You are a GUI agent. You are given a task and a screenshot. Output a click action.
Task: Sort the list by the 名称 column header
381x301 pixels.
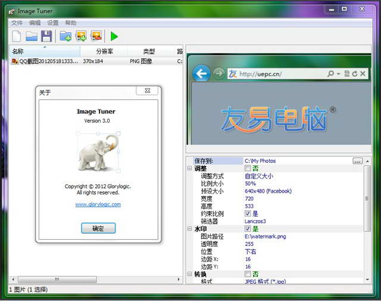(45, 51)
